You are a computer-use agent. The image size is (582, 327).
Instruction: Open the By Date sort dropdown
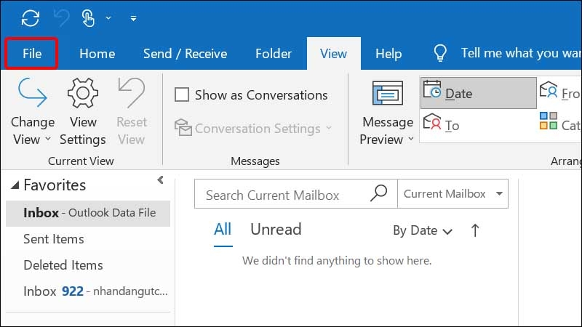click(423, 230)
